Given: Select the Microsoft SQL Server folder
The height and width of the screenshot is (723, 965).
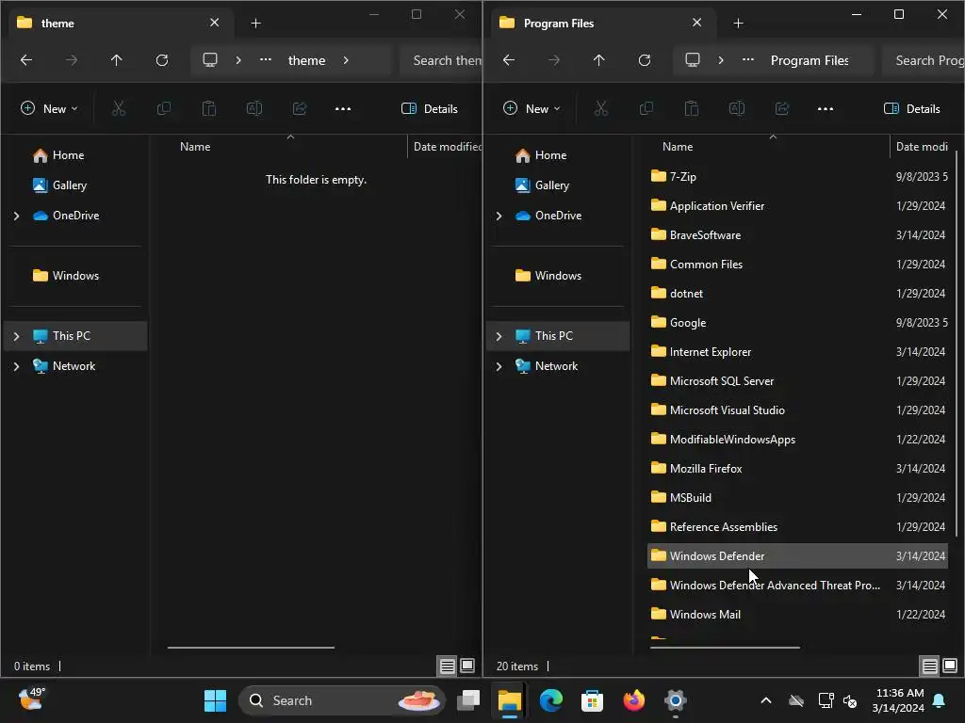Looking at the screenshot, I should coord(797,381).
